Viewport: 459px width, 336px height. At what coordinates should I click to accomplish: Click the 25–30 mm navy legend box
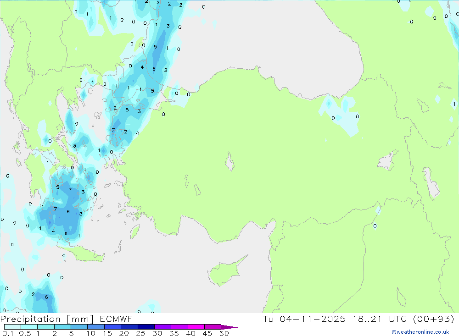pos(146,327)
